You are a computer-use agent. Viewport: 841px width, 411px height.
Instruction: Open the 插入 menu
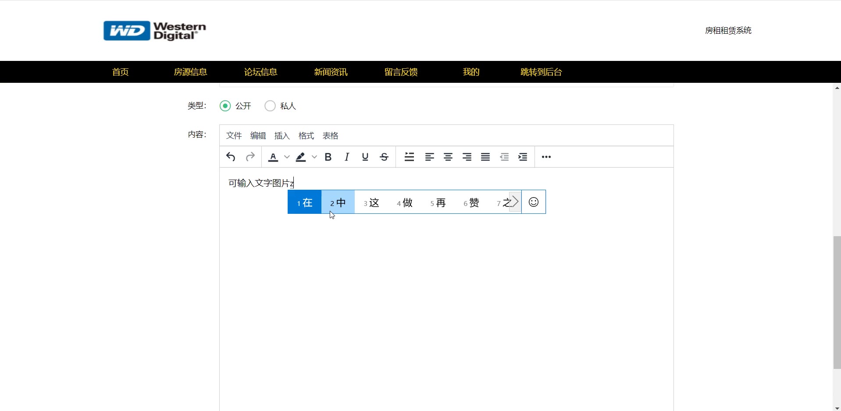click(282, 136)
